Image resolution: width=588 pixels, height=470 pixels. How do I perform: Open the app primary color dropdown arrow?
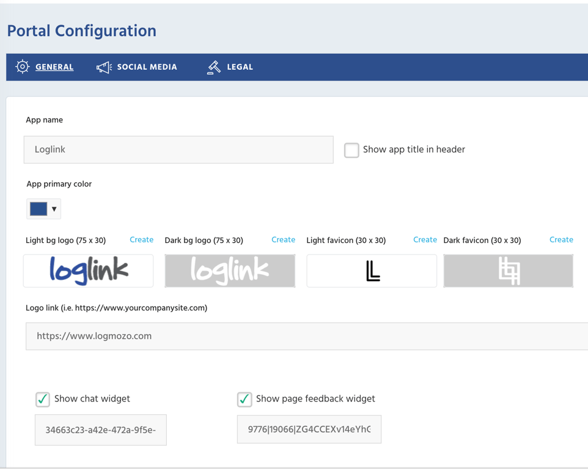(x=54, y=209)
